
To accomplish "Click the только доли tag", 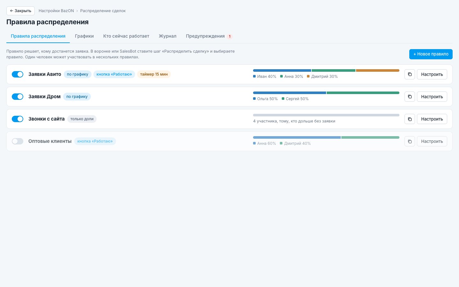I will point(82,119).
